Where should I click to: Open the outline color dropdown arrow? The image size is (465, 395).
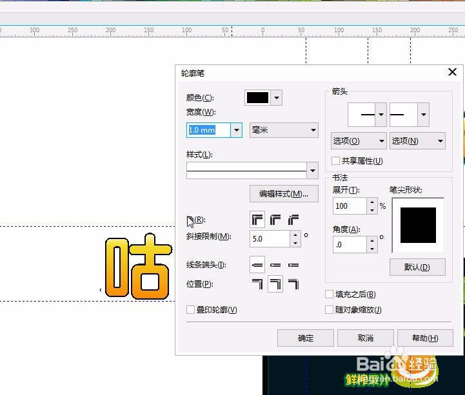[x=277, y=97]
